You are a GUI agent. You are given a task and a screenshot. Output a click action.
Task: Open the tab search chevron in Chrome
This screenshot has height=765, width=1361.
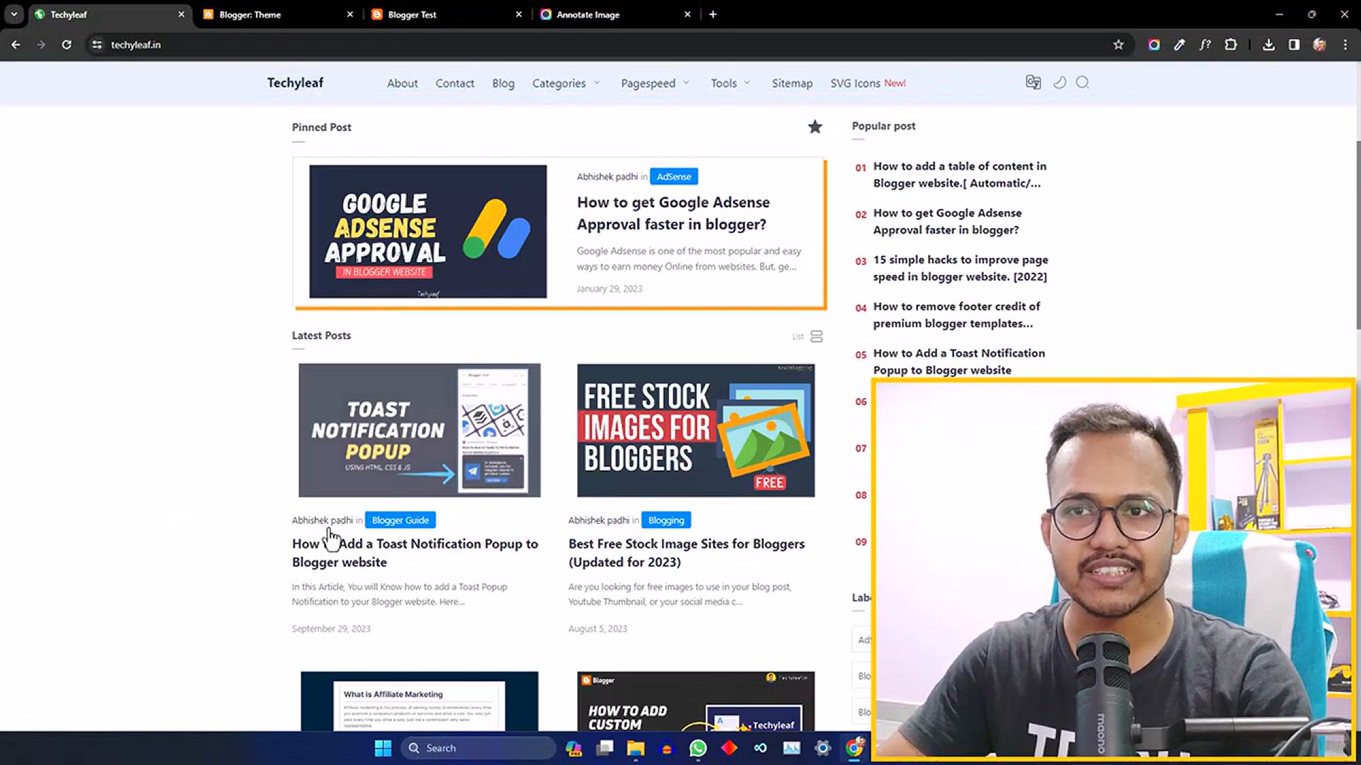14,14
